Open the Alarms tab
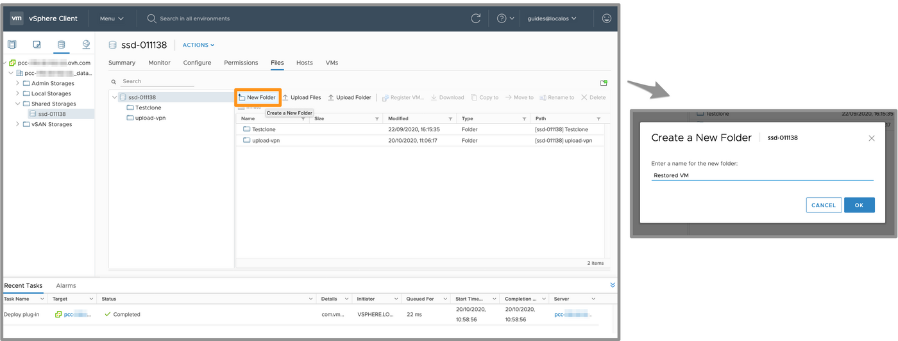 coord(66,285)
